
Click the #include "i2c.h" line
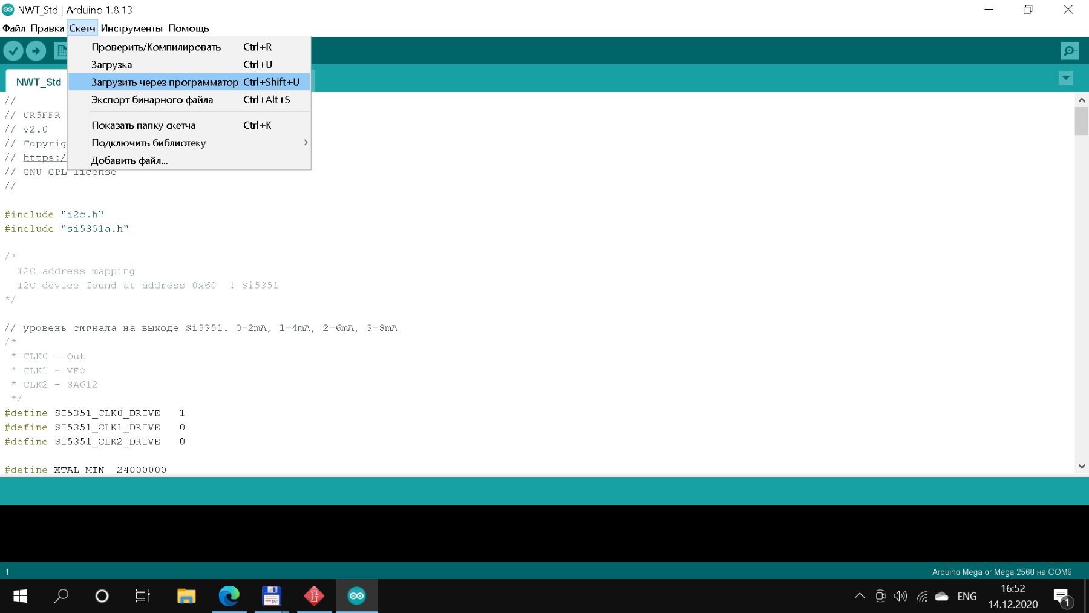tap(54, 214)
